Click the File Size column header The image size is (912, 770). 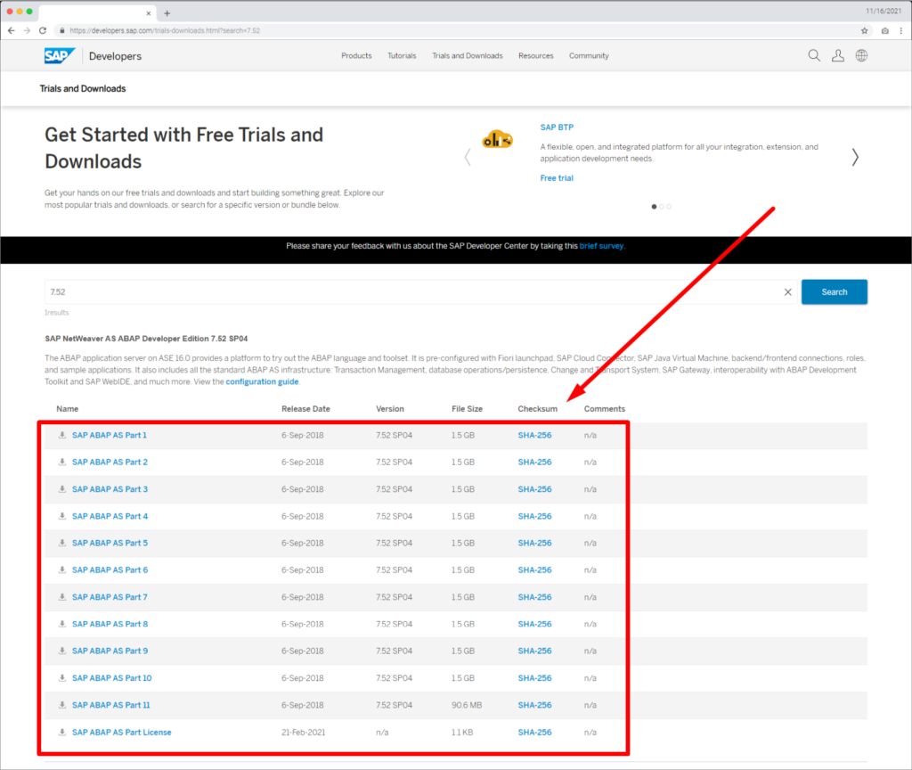[x=467, y=409]
